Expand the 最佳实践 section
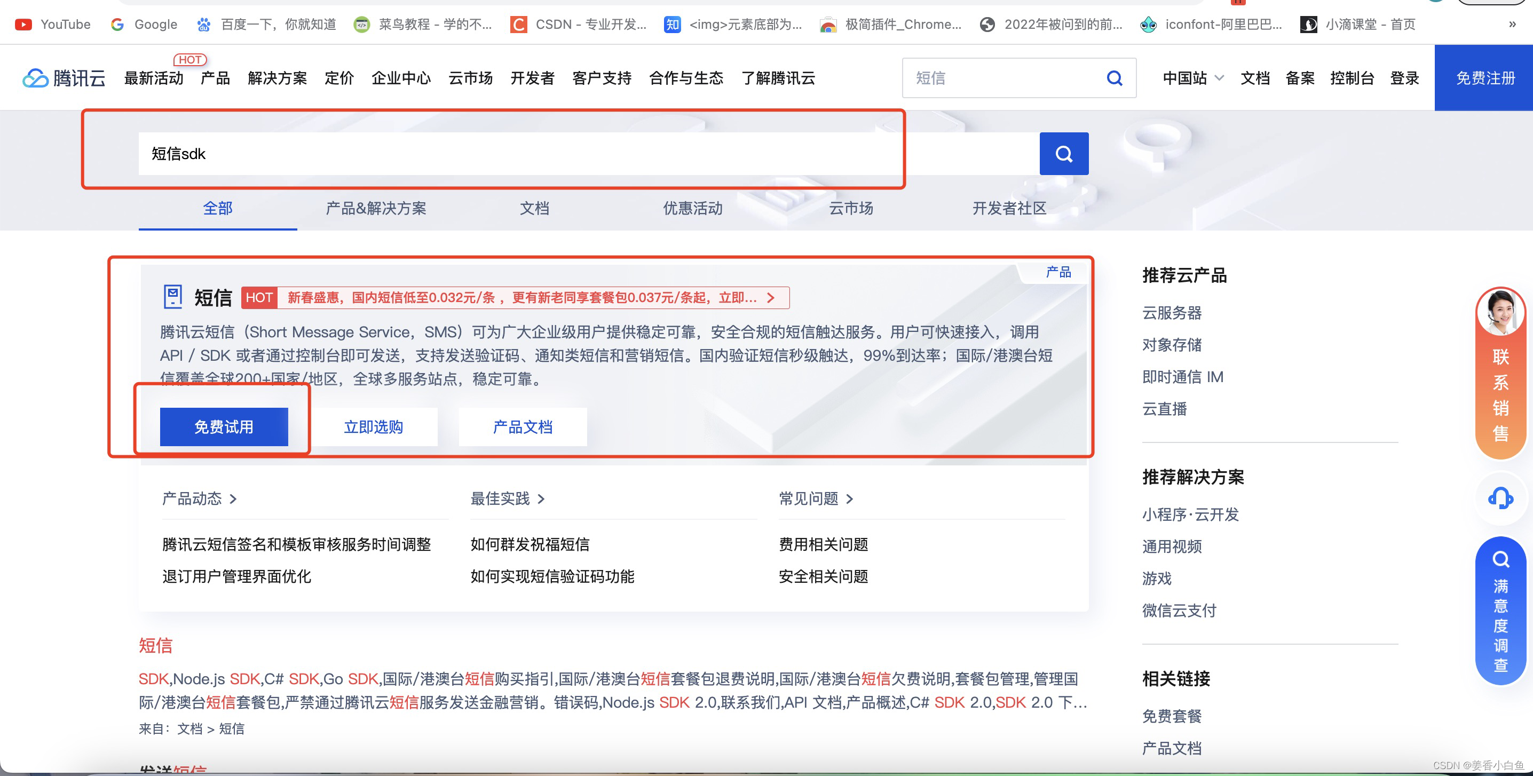 [x=508, y=498]
